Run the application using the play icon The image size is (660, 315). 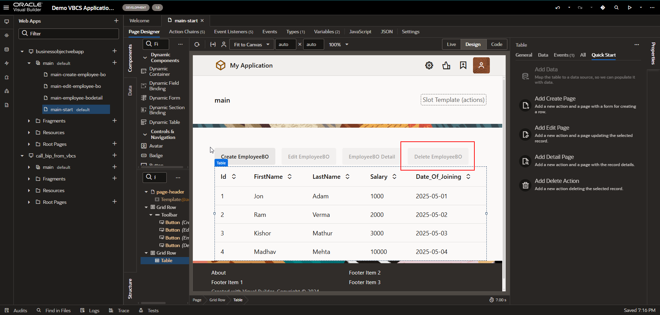pyautogui.click(x=629, y=7)
